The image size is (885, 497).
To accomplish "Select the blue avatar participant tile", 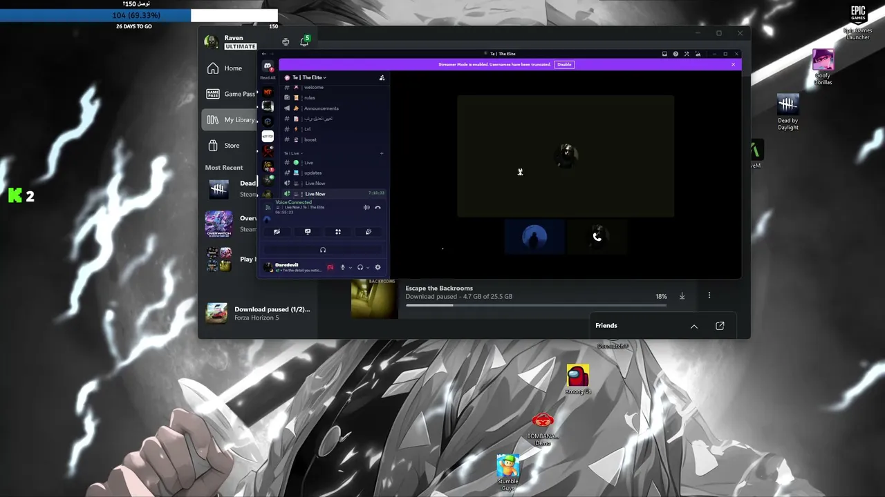I will pyautogui.click(x=534, y=237).
